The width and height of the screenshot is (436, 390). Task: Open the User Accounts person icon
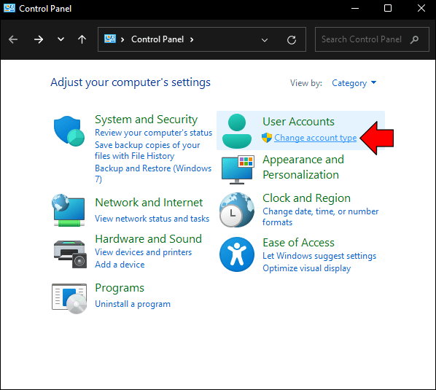coord(237,130)
